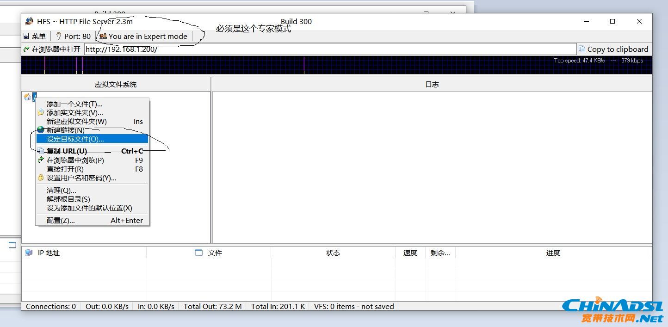Select the root home icon in tree
This screenshot has width=668, height=327.
(x=27, y=97)
